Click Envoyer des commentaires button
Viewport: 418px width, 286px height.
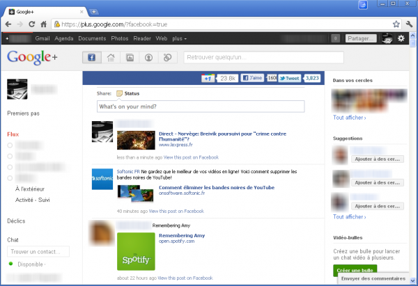[x=373, y=278]
